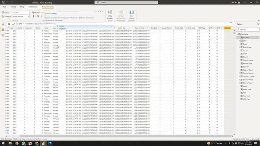260x146 pixels.
Task: Open the Windows Start menu
Action: (3, 143)
